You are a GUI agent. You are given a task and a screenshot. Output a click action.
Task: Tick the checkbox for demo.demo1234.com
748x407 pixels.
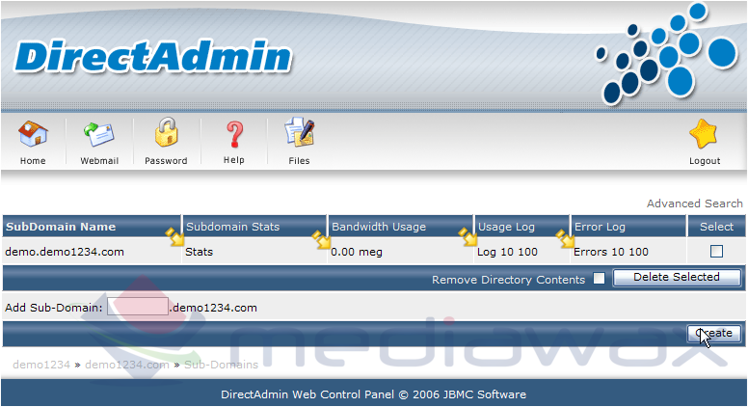click(716, 251)
